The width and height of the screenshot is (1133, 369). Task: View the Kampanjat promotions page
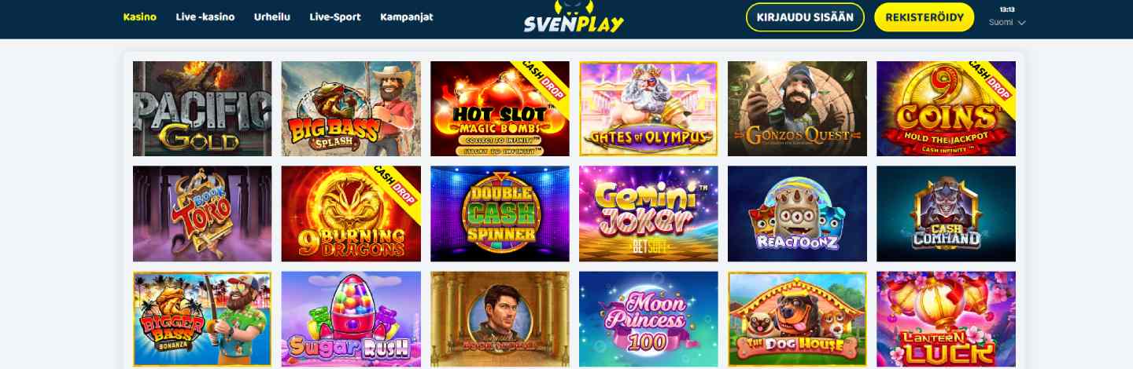click(406, 16)
